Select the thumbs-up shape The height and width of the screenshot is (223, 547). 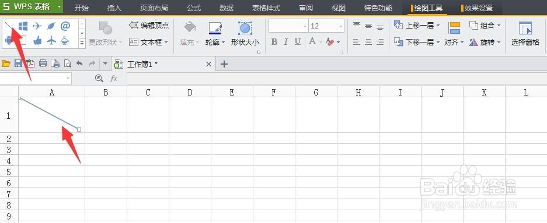pyautogui.click(x=37, y=41)
